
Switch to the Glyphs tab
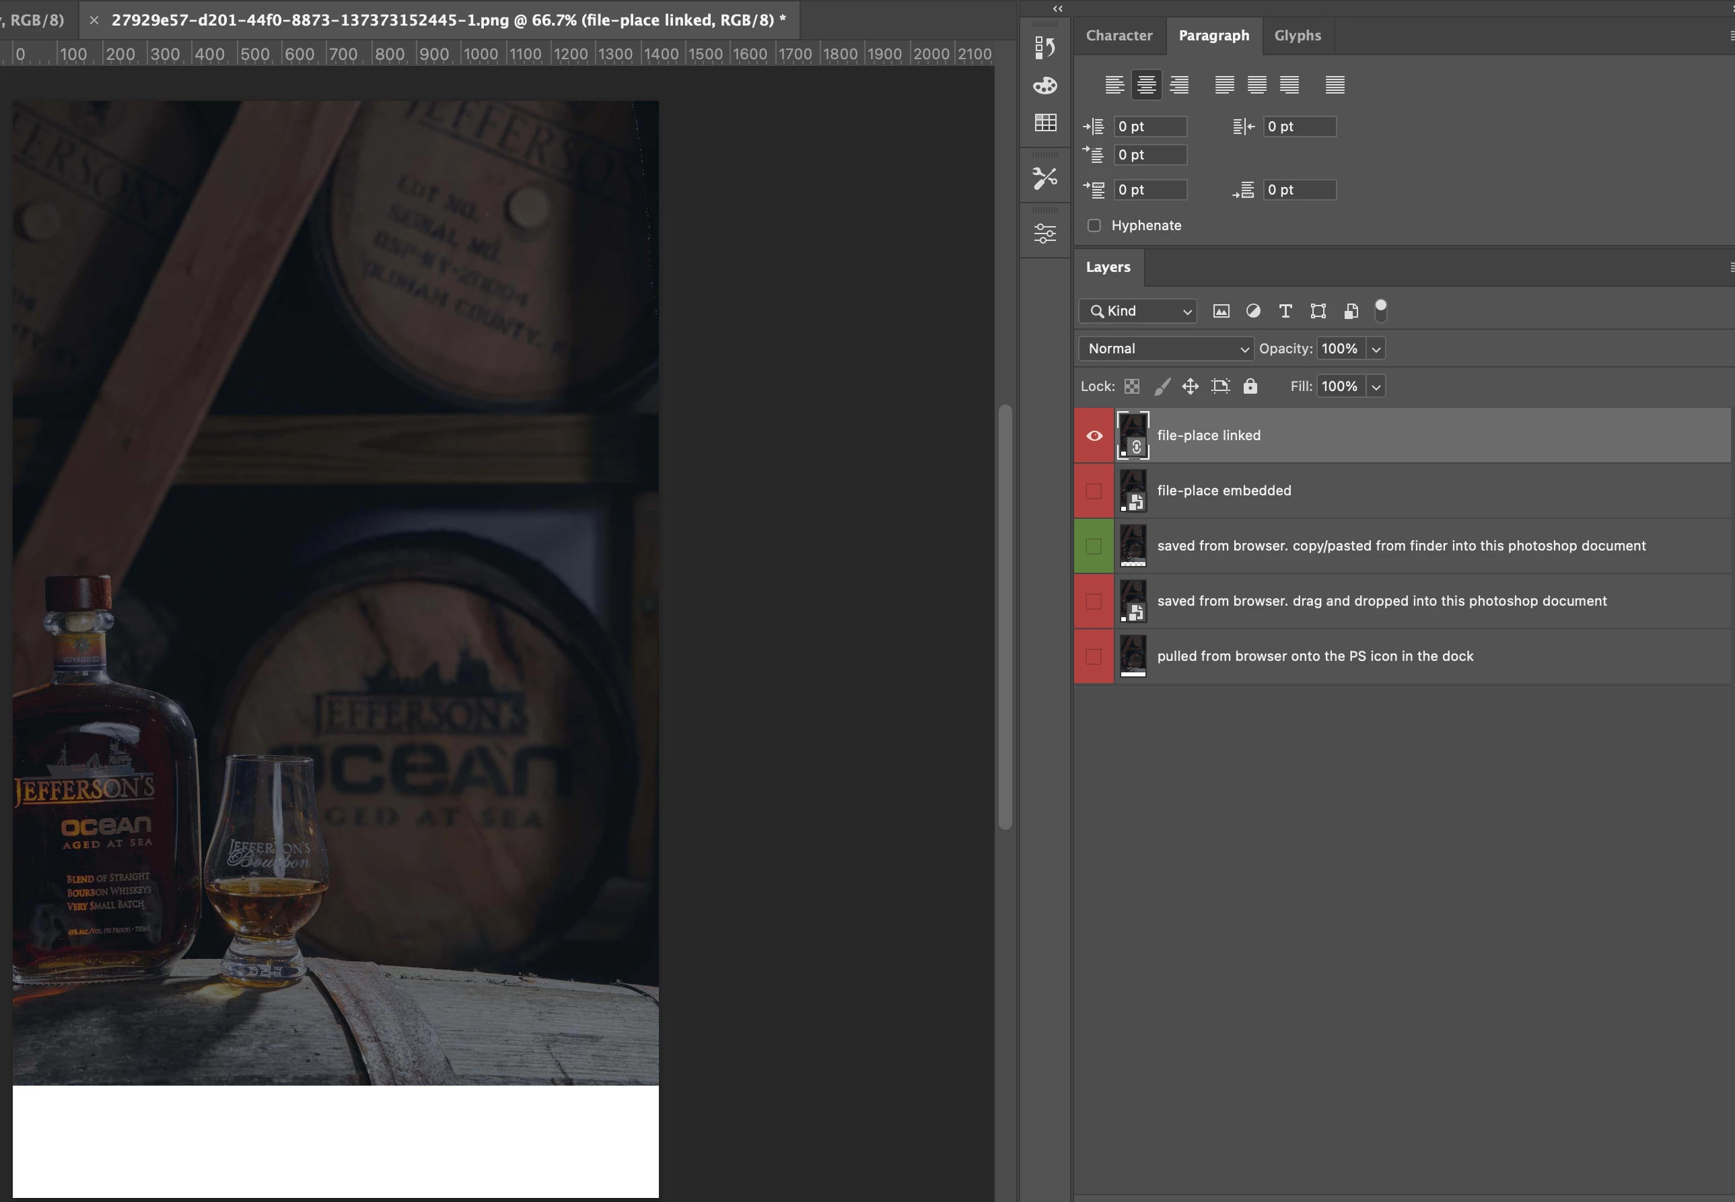[x=1297, y=36]
